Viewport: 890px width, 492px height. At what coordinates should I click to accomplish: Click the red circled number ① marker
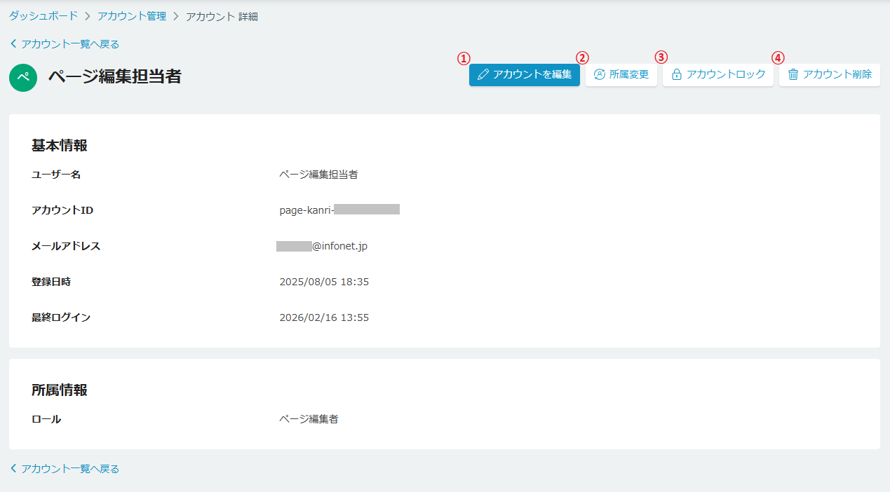point(463,57)
